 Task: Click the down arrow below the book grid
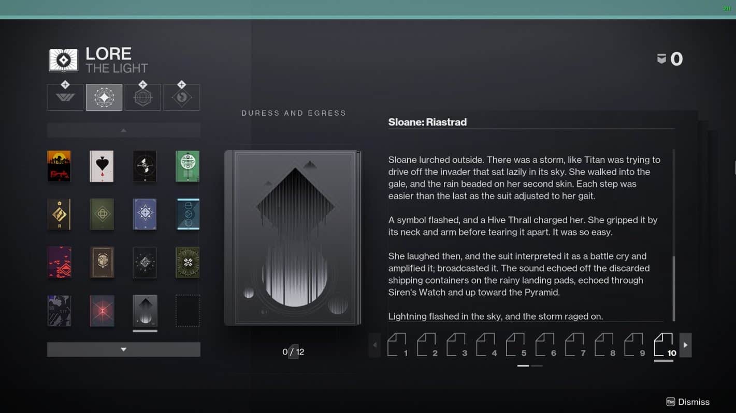point(123,349)
